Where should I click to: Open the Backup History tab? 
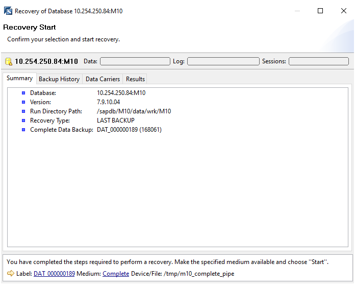tap(59, 79)
